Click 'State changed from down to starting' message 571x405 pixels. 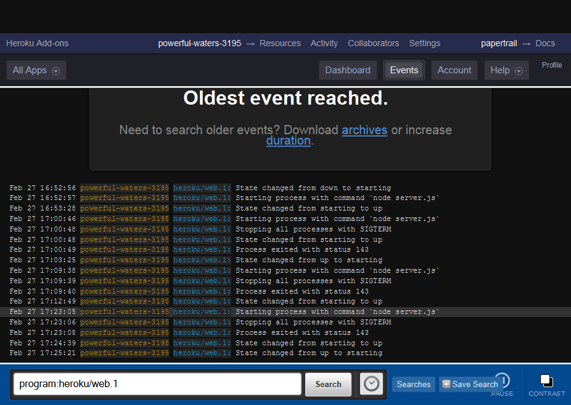point(313,188)
